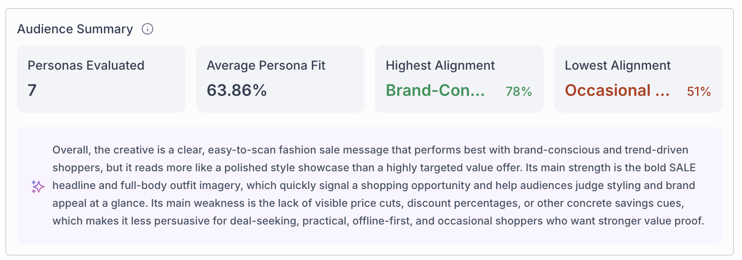This screenshot has height=260, width=742.
Task: Click the info icon beside Audience Summary
Action: [147, 29]
